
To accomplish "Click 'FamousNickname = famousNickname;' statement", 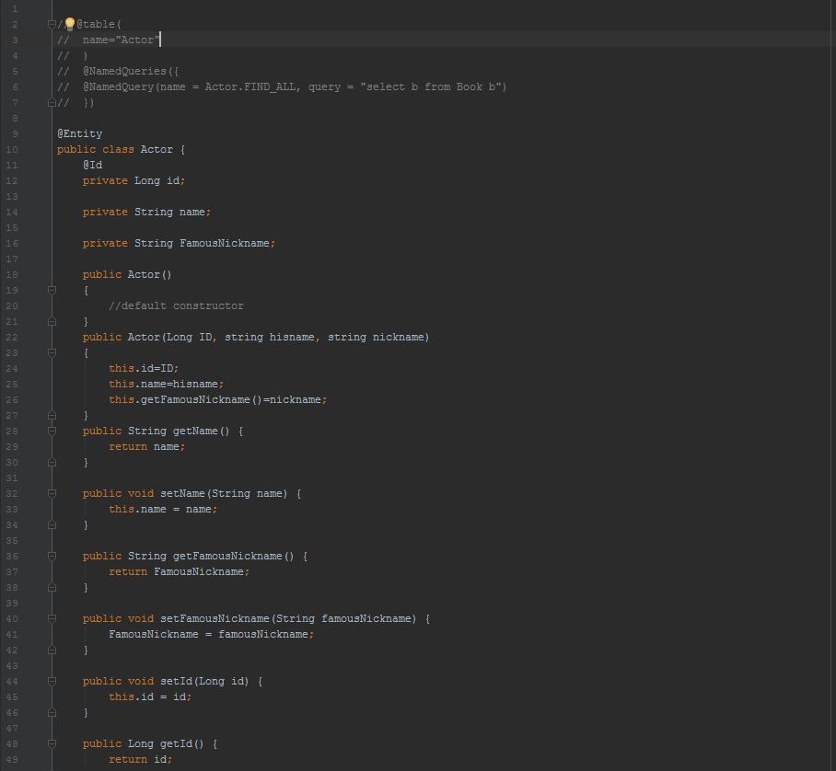I will coord(211,634).
